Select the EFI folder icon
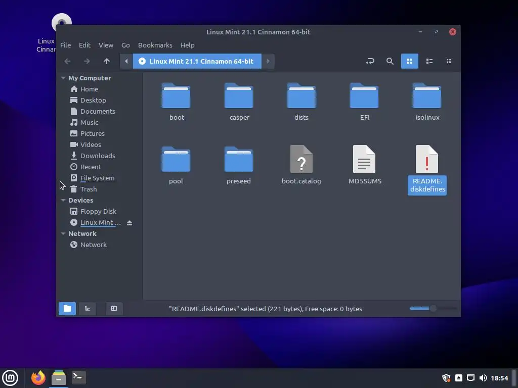Screen dimensions: 518x388 [364, 95]
